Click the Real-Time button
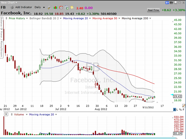186x139 pixels. click(153, 10)
